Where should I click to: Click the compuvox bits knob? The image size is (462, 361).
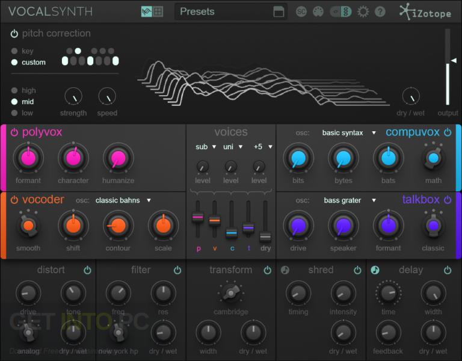coord(298,158)
